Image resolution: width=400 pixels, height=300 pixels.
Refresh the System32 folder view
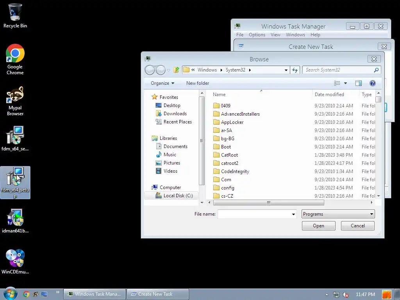295,70
